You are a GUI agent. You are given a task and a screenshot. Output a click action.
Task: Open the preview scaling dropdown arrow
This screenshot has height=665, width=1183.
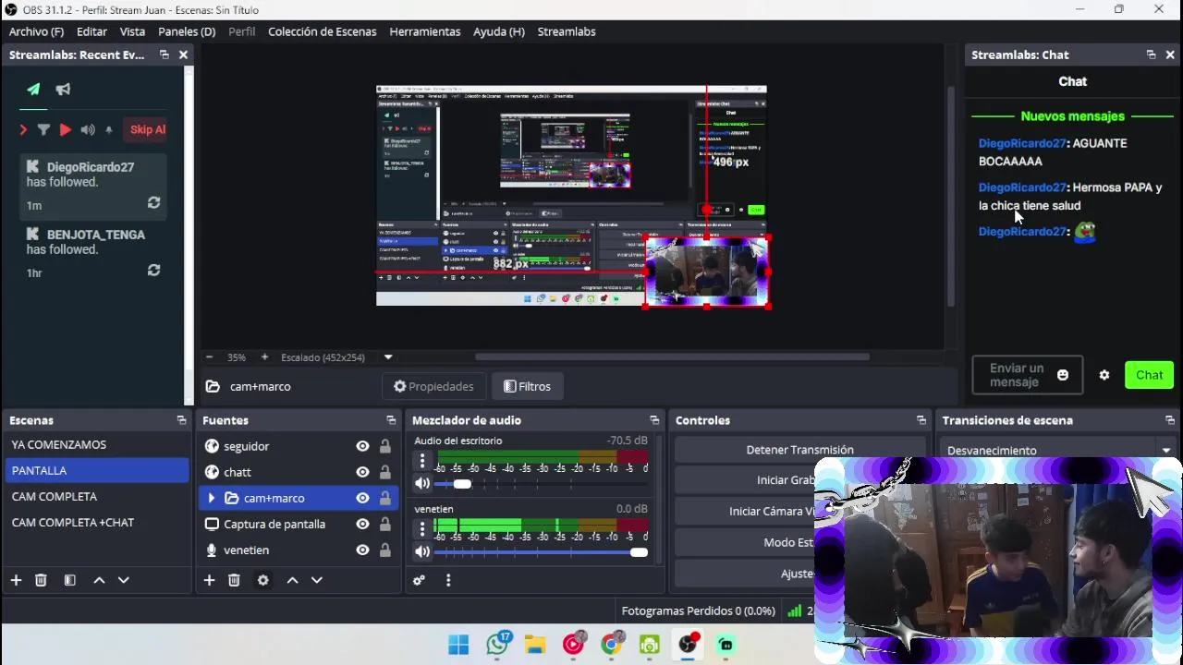click(x=388, y=357)
